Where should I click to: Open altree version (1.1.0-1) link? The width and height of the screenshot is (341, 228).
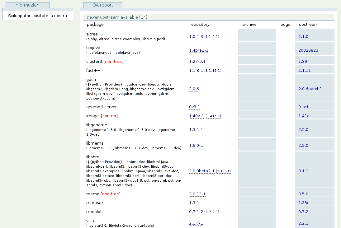point(212,37)
